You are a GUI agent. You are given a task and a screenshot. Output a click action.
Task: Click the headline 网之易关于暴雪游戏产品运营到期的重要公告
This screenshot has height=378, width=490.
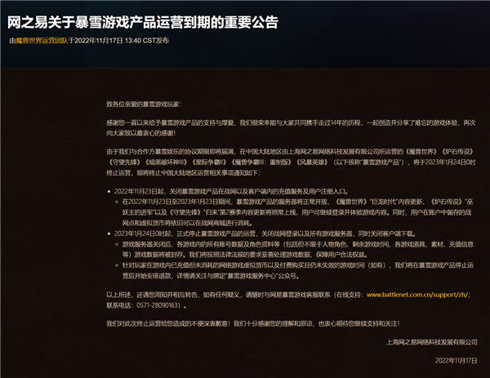(x=143, y=22)
